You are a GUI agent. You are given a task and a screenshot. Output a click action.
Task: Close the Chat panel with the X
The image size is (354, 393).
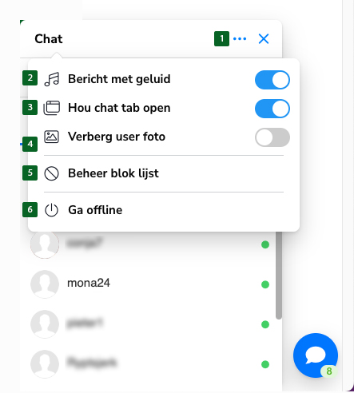tap(264, 39)
